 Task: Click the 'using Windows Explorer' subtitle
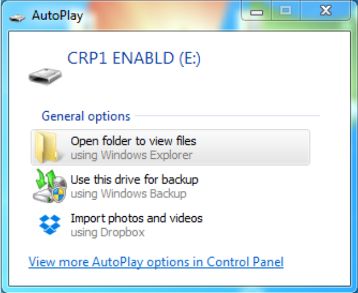[x=132, y=155]
